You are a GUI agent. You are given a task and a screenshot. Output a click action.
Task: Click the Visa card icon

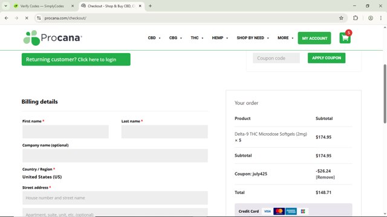(267, 212)
